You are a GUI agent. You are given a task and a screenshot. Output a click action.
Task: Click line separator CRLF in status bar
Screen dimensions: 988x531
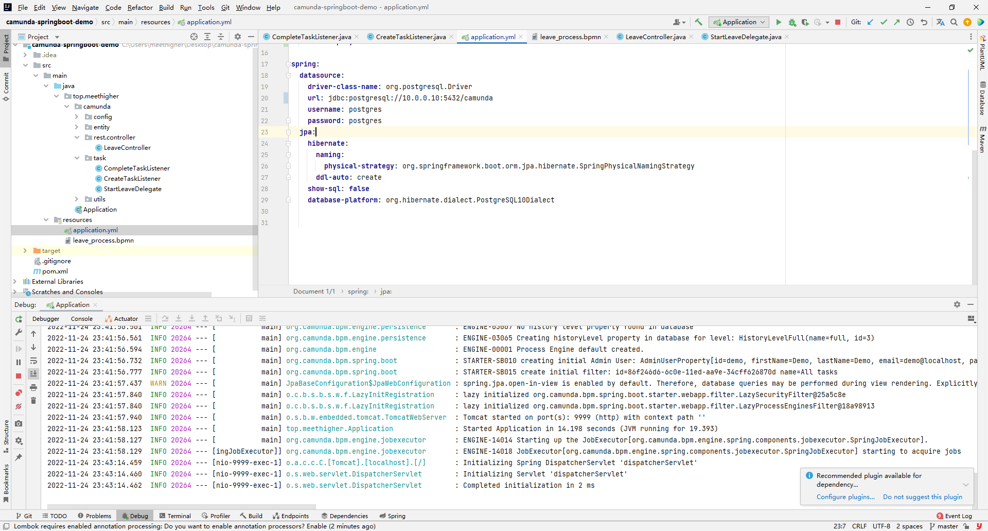click(859, 526)
